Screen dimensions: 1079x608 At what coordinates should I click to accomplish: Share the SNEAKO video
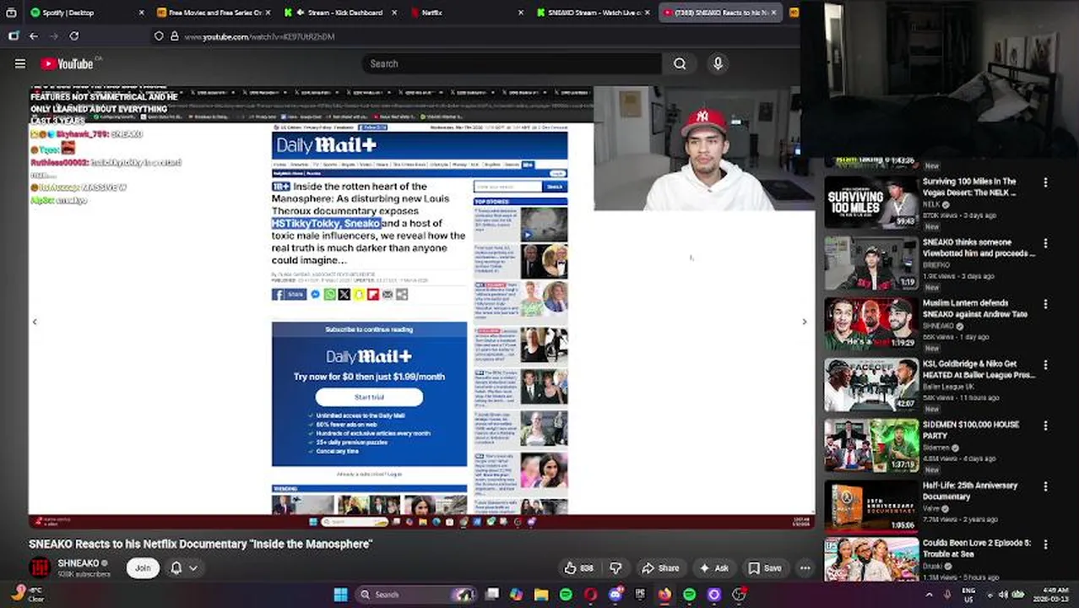click(660, 568)
